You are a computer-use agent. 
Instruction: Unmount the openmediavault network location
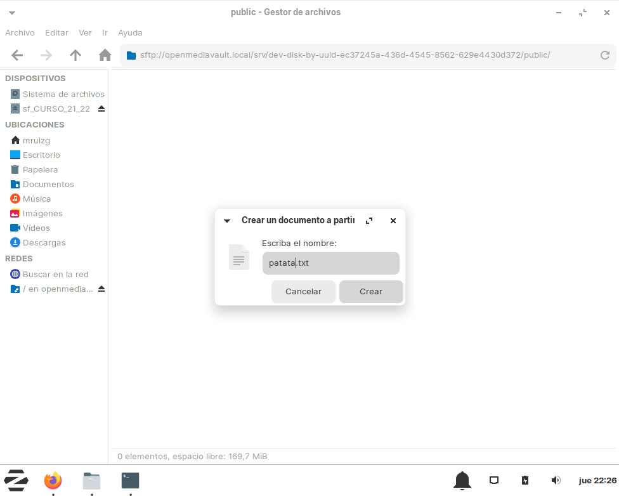coord(101,289)
